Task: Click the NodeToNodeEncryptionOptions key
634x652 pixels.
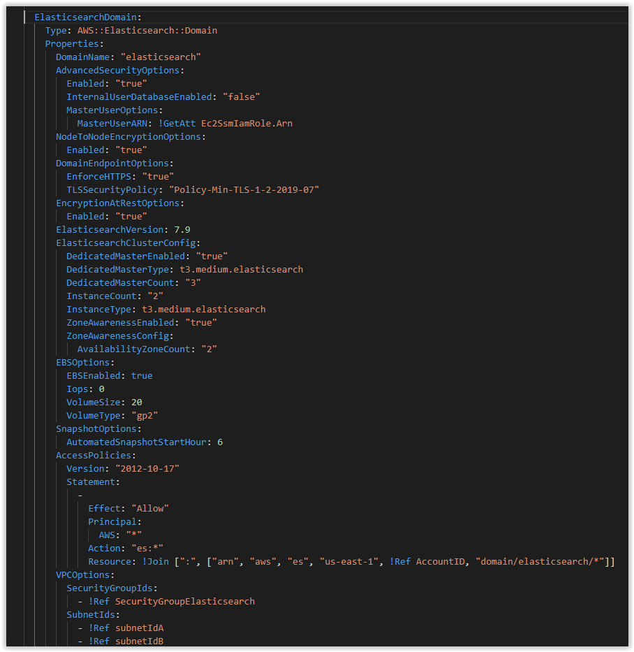Action: click(x=130, y=136)
